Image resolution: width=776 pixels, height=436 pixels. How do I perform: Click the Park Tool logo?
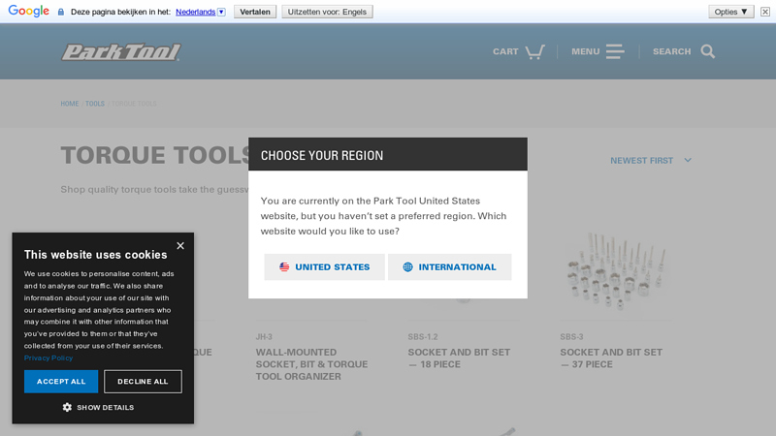[x=120, y=52]
